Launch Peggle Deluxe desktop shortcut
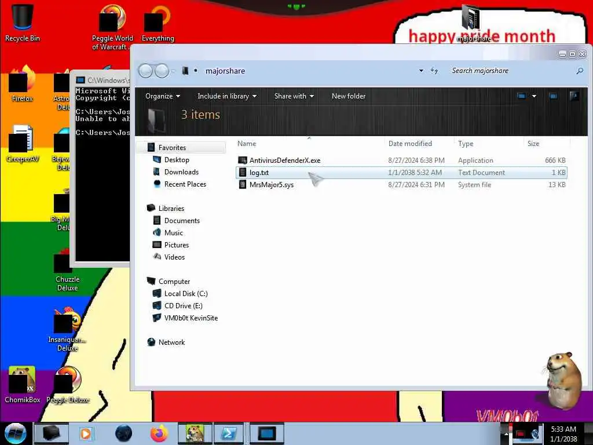 67,385
